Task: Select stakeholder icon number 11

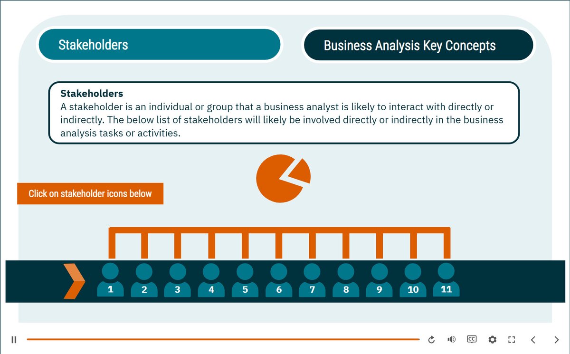Action: point(446,280)
